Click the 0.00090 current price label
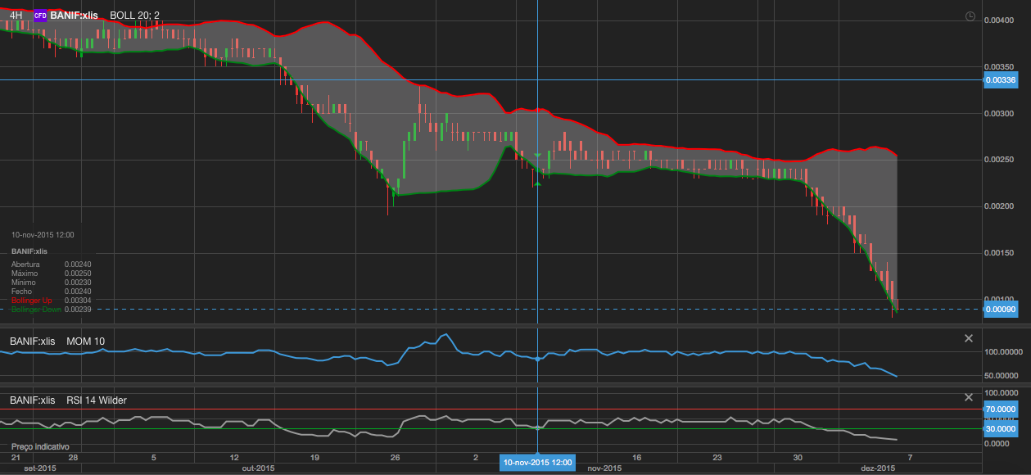 pos(1000,310)
